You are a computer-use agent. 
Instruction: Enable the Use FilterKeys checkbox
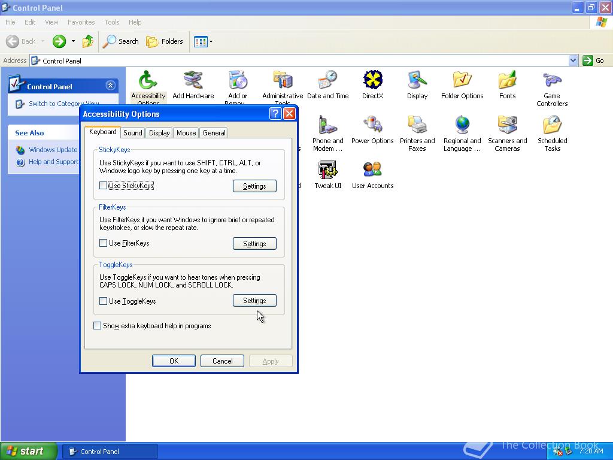click(x=103, y=243)
